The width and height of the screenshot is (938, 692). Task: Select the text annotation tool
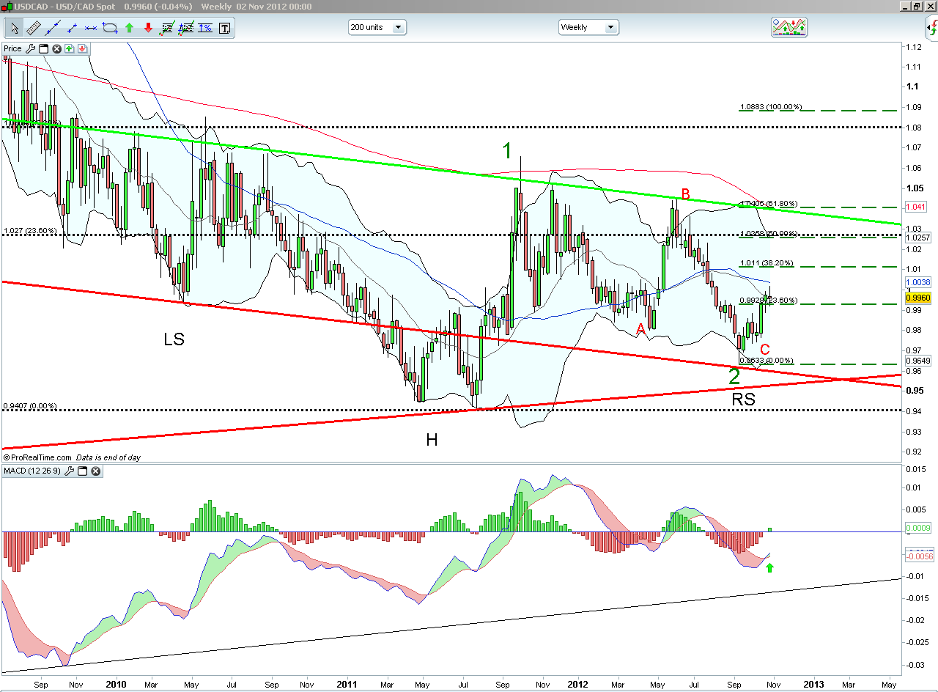224,29
